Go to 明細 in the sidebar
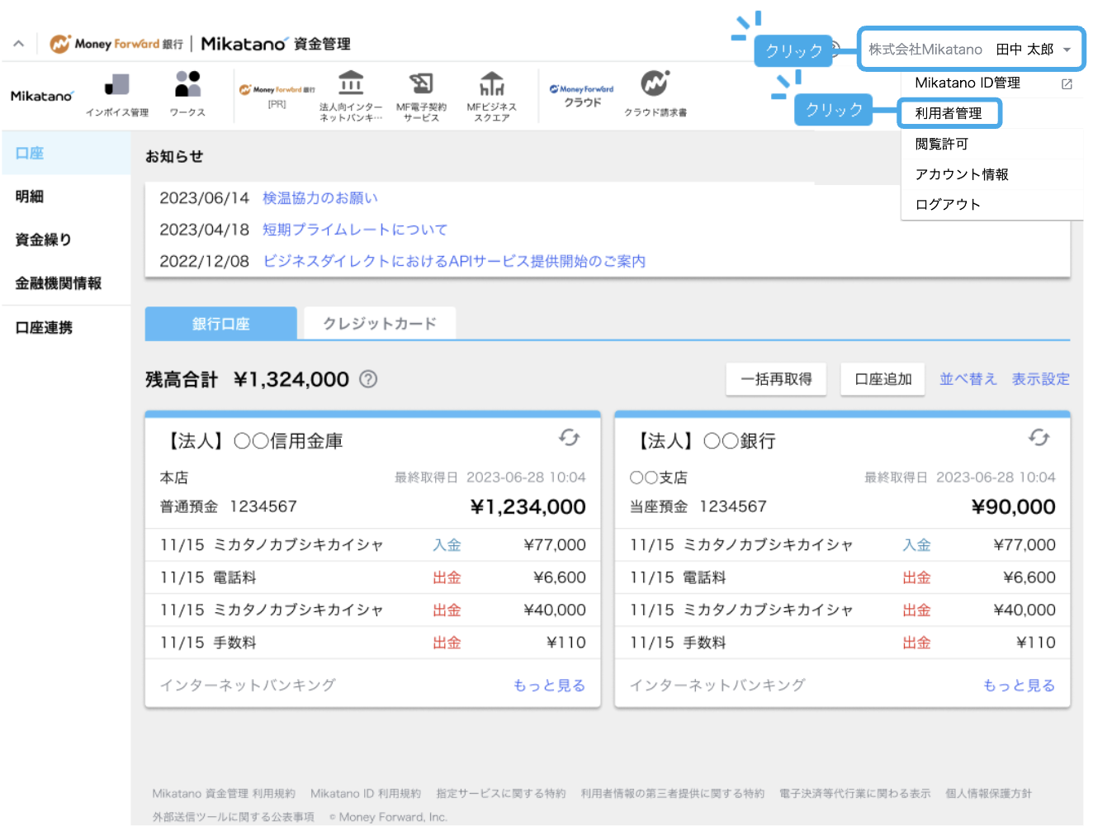Screen dimensions: 1093x831 coord(66,197)
